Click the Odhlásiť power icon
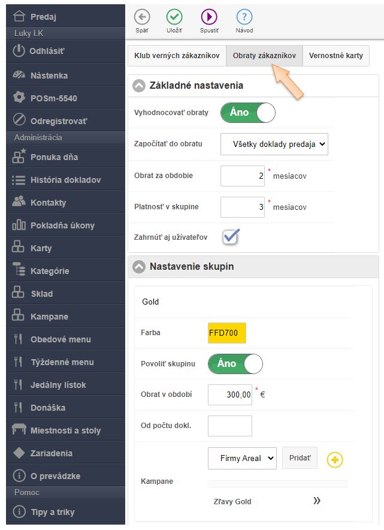The width and height of the screenshot is (384, 530). pos(19,51)
